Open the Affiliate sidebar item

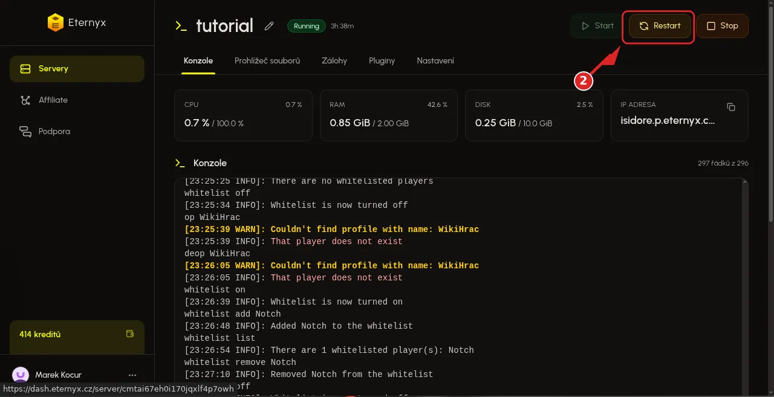pyautogui.click(x=77, y=100)
